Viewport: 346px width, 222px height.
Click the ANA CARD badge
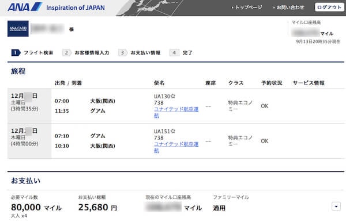pos(18,29)
